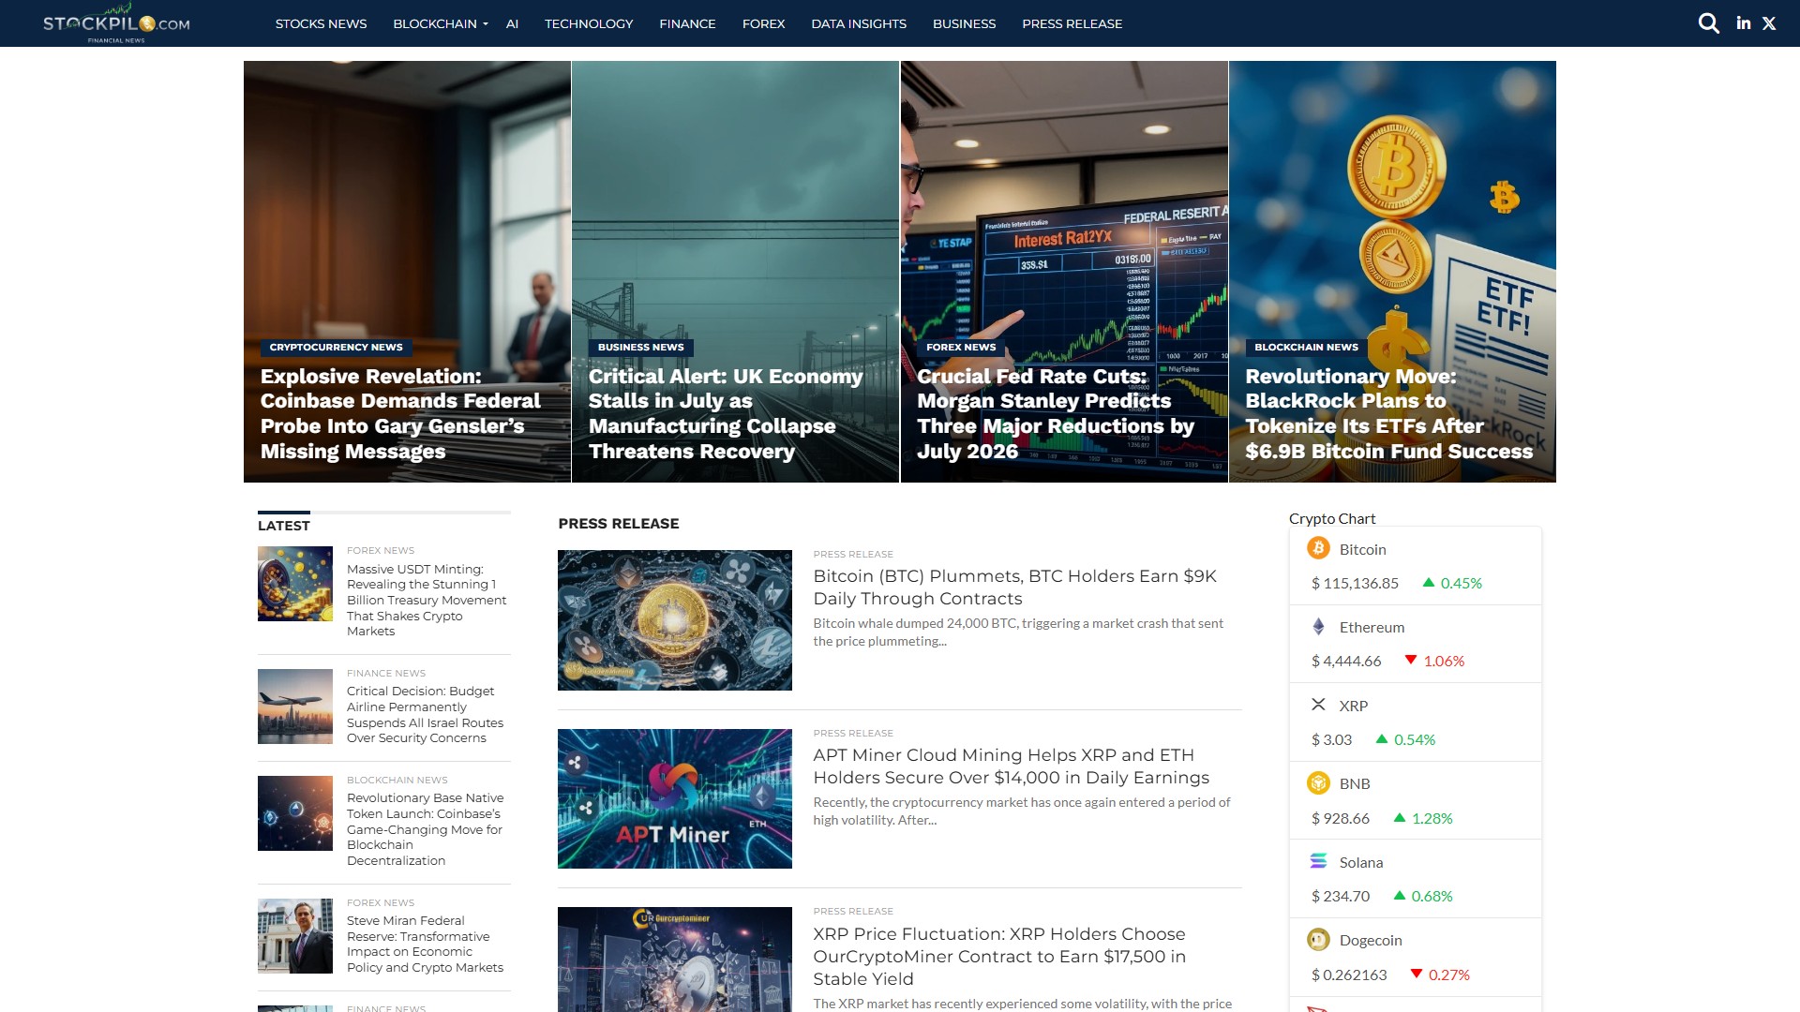This screenshot has height=1012, width=1800.
Task: Read BlackRock tokenize ETFs story
Action: [x=1388, y=413]
